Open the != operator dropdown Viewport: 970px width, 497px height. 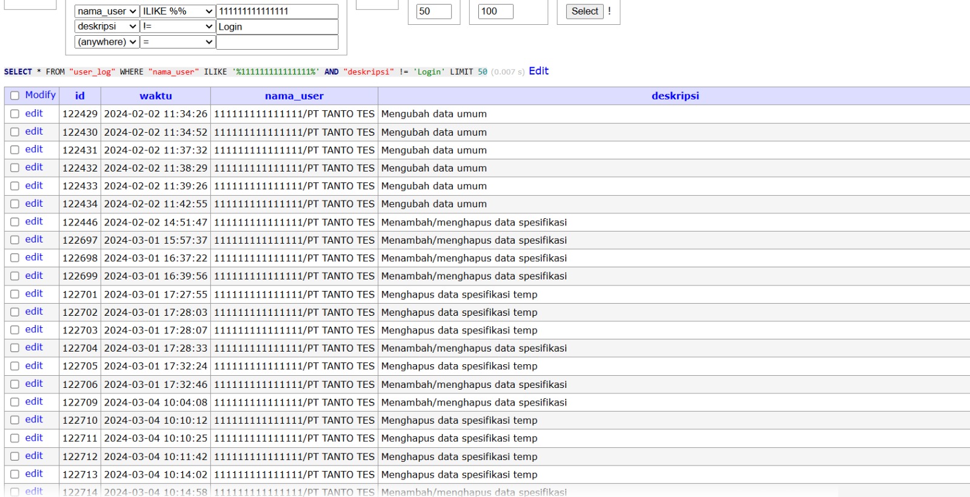(x=178, y=27)
